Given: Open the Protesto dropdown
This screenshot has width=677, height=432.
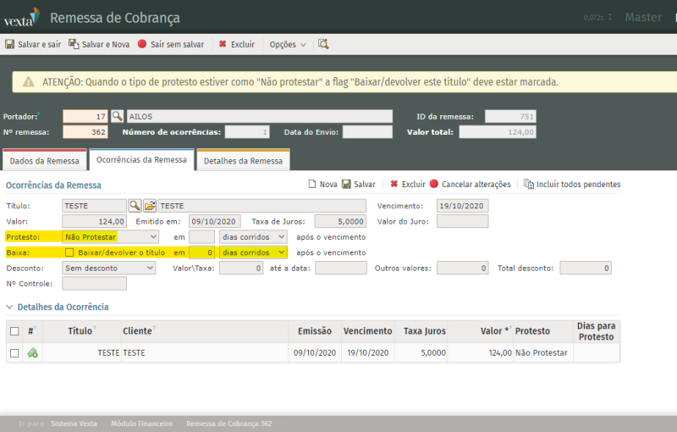Looking at the screenshot, I should (111, 237).
